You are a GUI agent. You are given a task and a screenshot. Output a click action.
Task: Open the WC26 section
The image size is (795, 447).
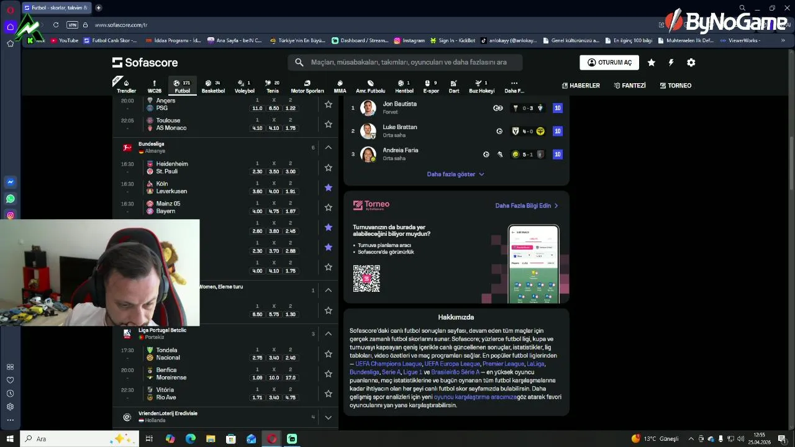[154, 86]
